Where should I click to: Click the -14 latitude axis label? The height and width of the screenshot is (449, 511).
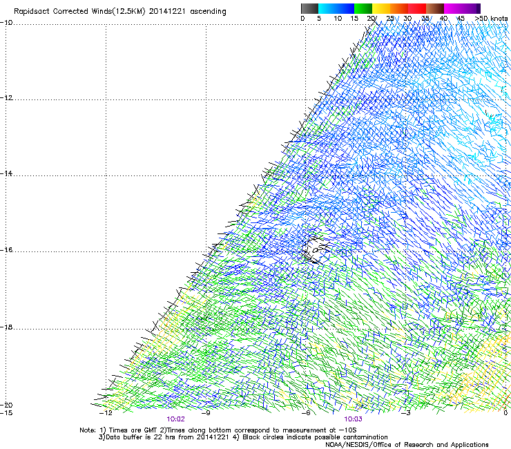coord(6,173)
